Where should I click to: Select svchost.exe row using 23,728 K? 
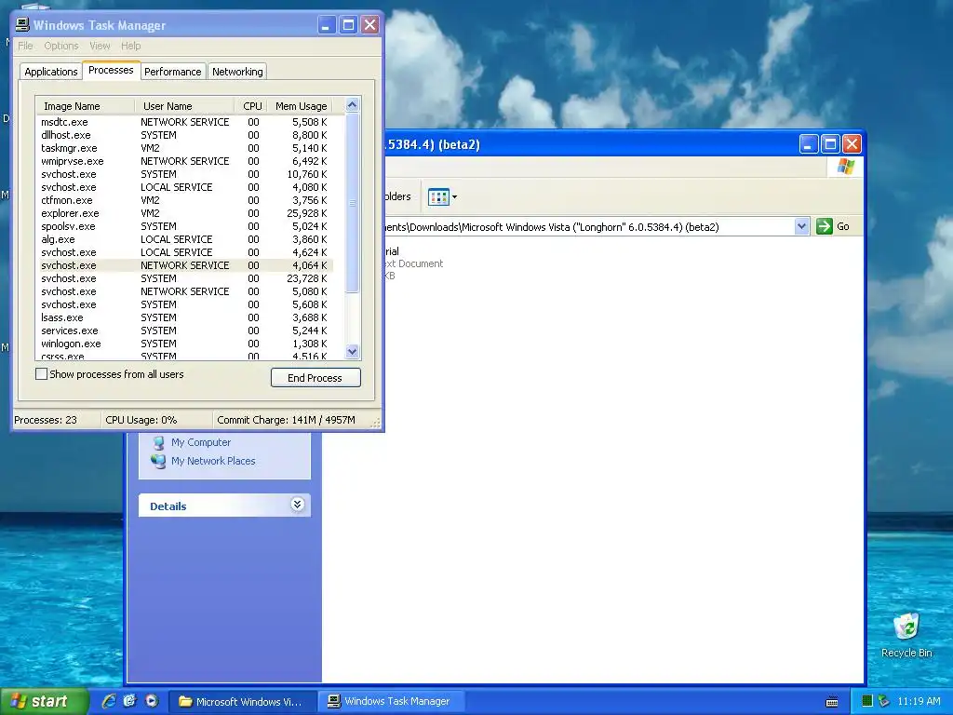[185, 278]
